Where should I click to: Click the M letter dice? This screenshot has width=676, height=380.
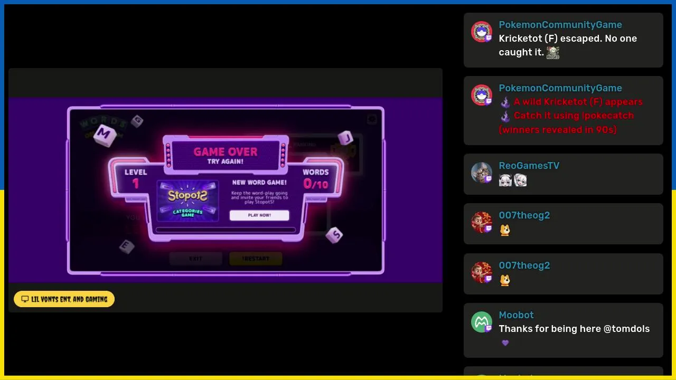tap(104, 135)
